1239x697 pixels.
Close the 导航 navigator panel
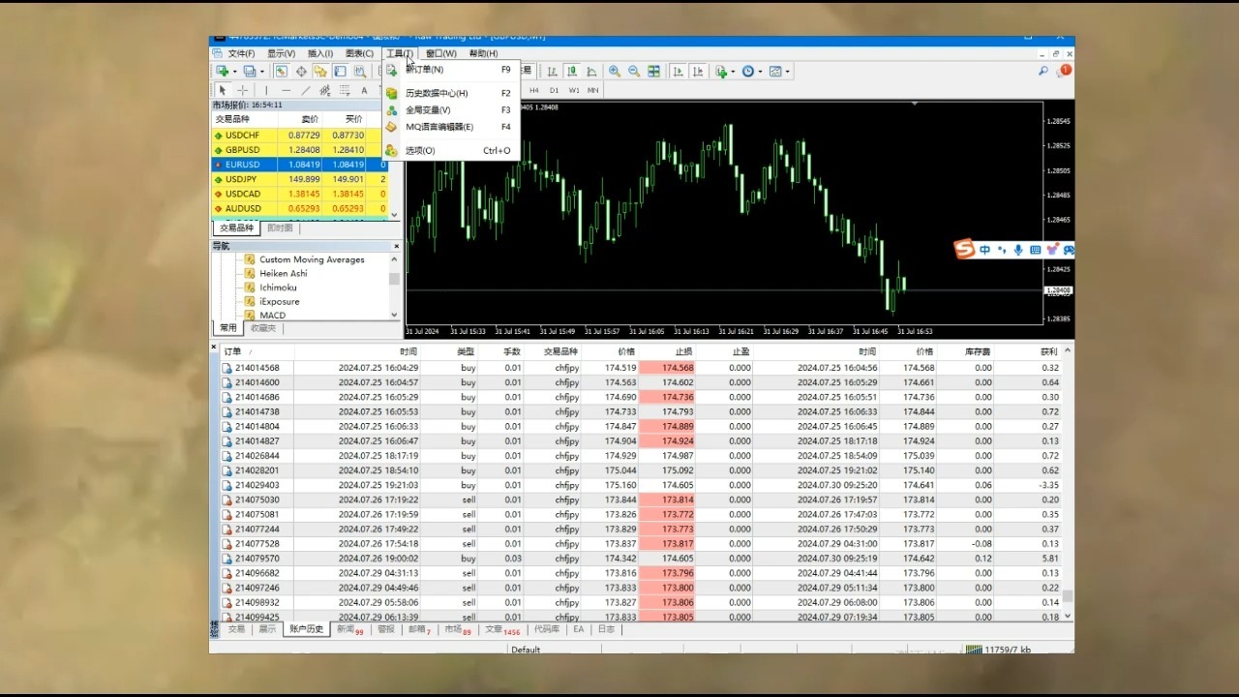coord(395,246)
